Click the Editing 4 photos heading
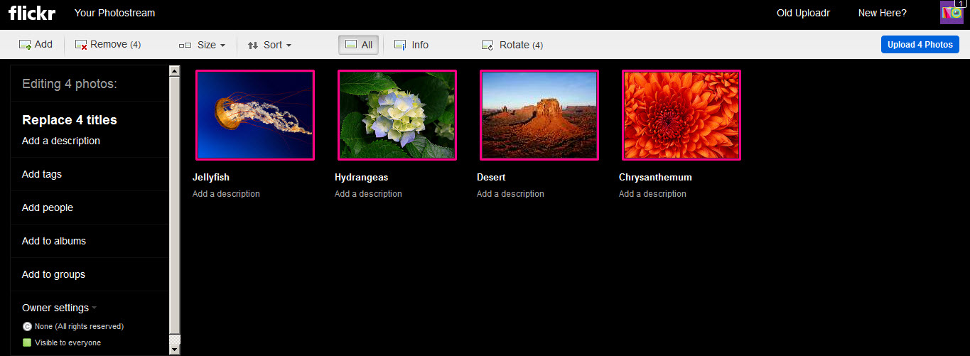The width and height of the screenshot is (970, 356). pyautogui.click(x=70, y=84)
